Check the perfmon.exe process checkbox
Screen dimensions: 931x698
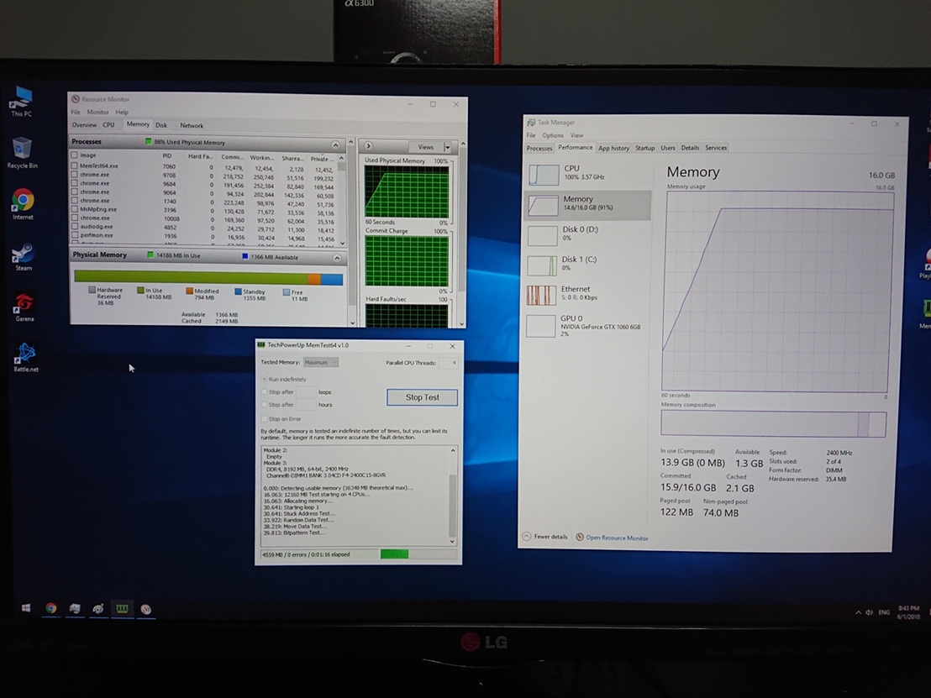(74, 235)
